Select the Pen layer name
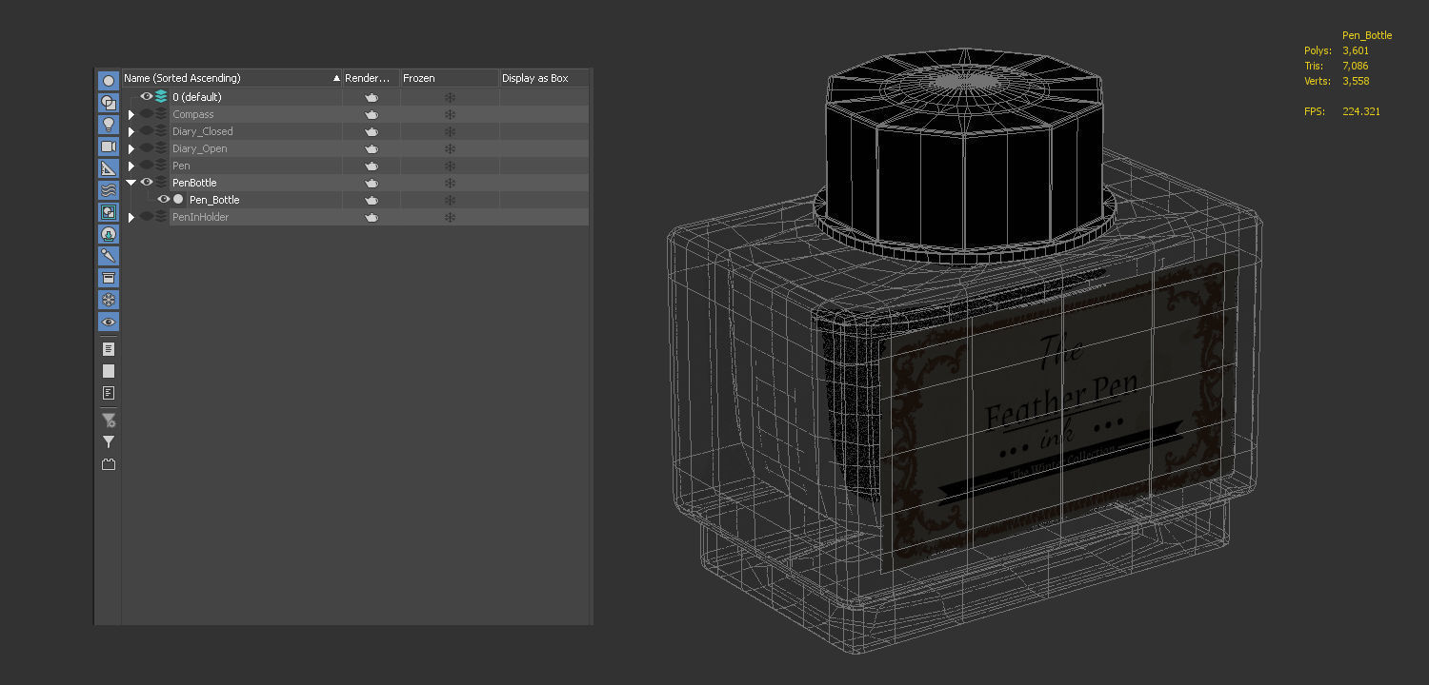 point(181,166)
